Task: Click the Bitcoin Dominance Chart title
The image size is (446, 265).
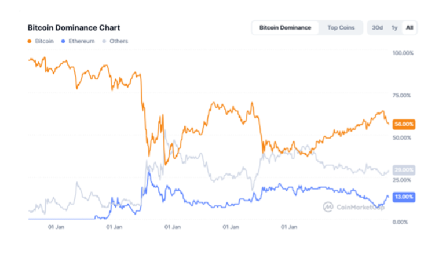Action: [x=74, y=27]
